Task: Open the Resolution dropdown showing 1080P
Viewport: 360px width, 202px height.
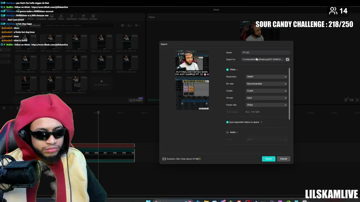Action: pyautogui.click(x=267, y=77)
